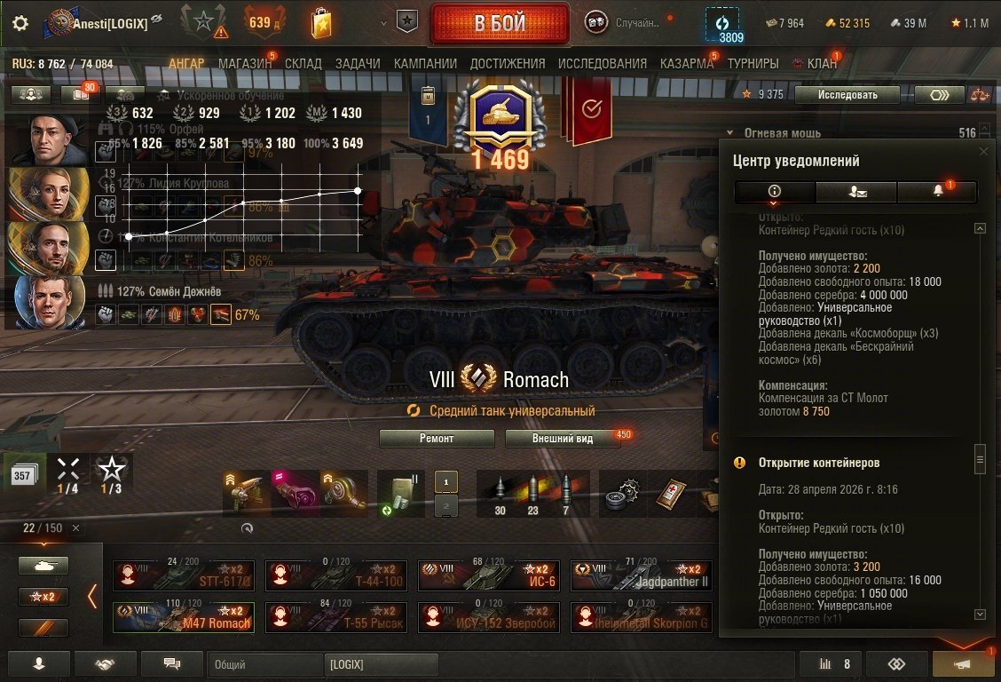1001x682 pixels.
Task: Open settings gear in top-left corner
Action: tap(20, 24)
